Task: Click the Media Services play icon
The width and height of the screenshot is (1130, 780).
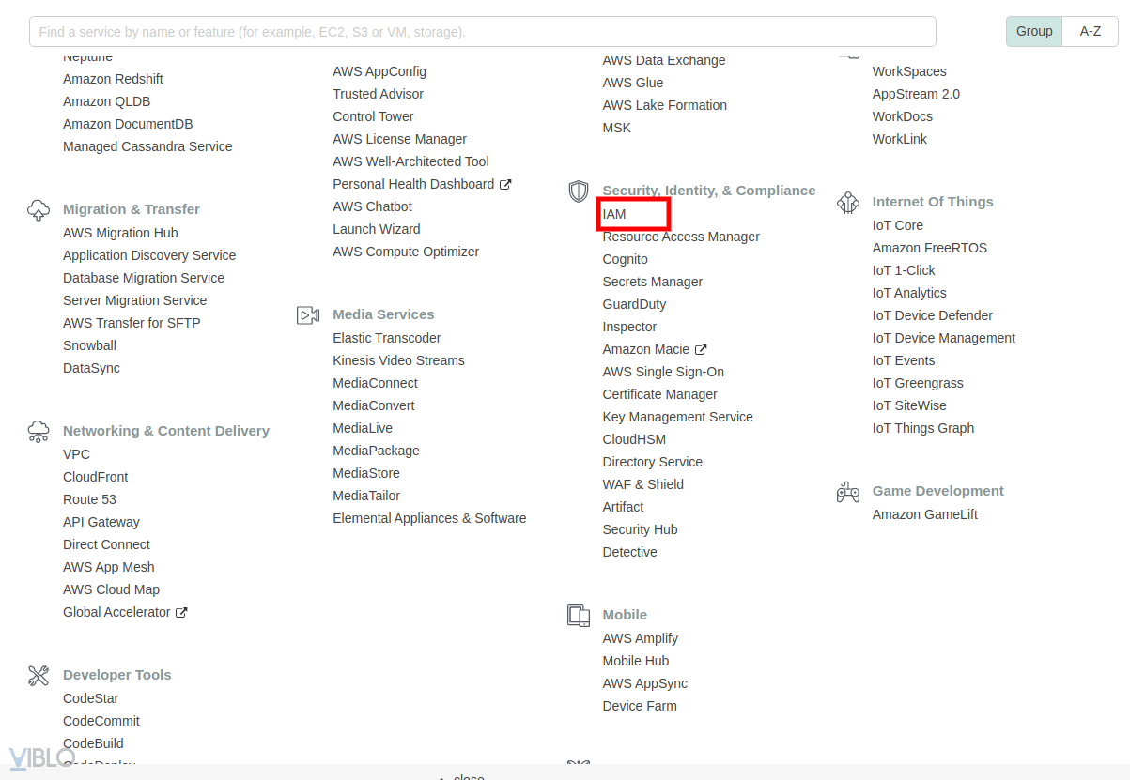Action: [x=308, y=314]
